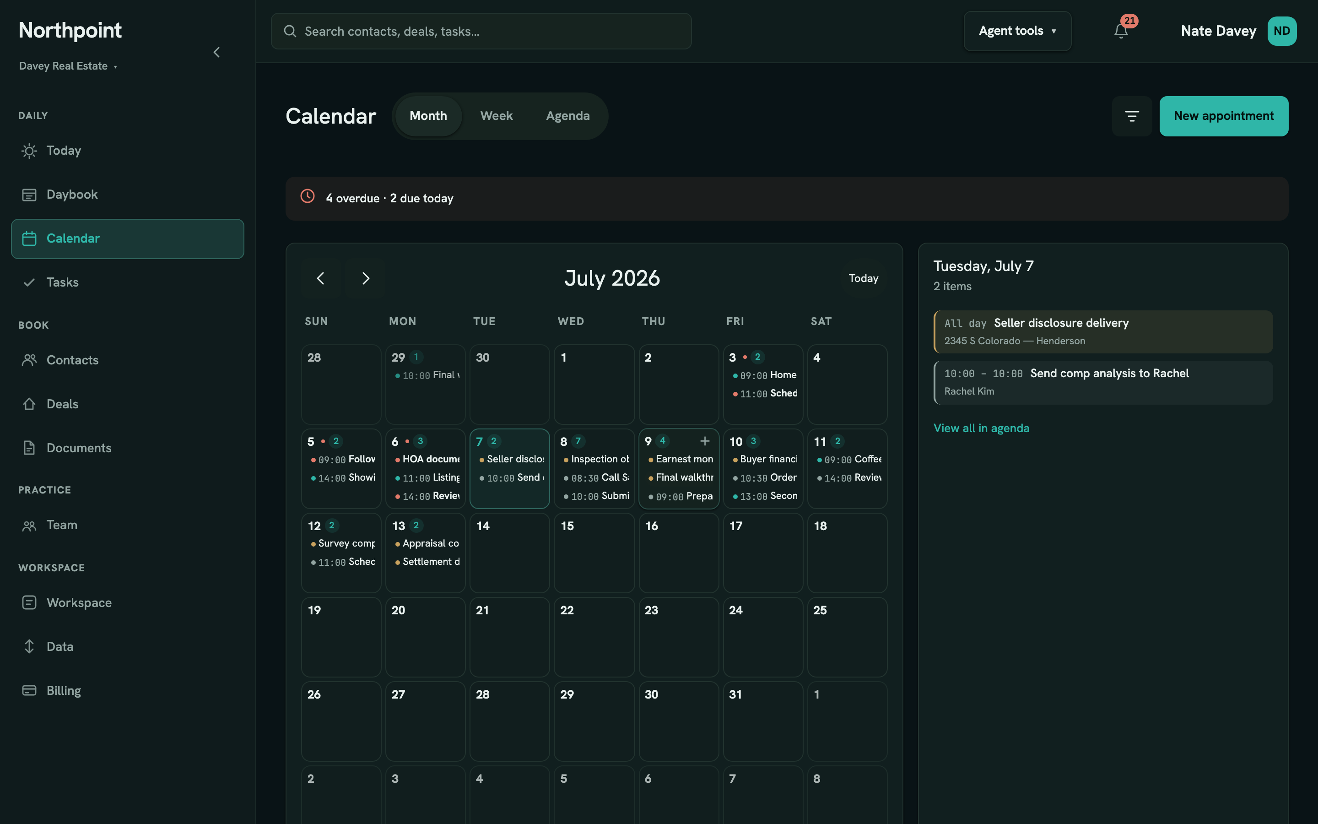Open the notifications bell
The image size is (1318, 824).
point(1121,31)
